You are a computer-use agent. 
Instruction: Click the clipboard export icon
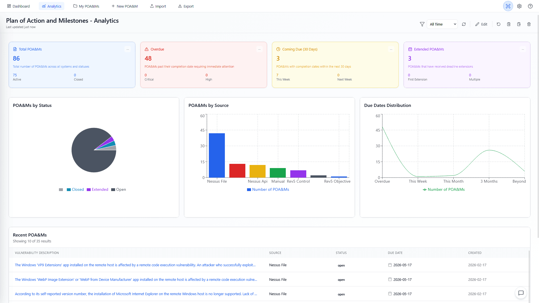point(519,24)
